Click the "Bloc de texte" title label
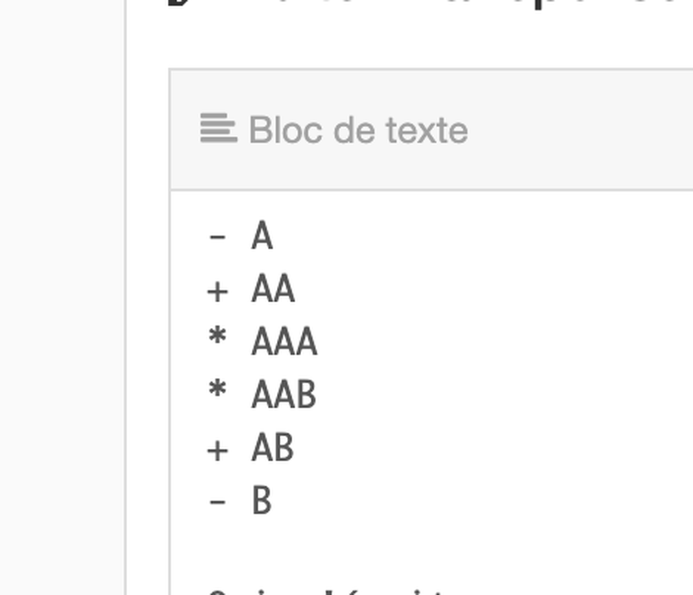693x595 pixels. coord(359,130)
